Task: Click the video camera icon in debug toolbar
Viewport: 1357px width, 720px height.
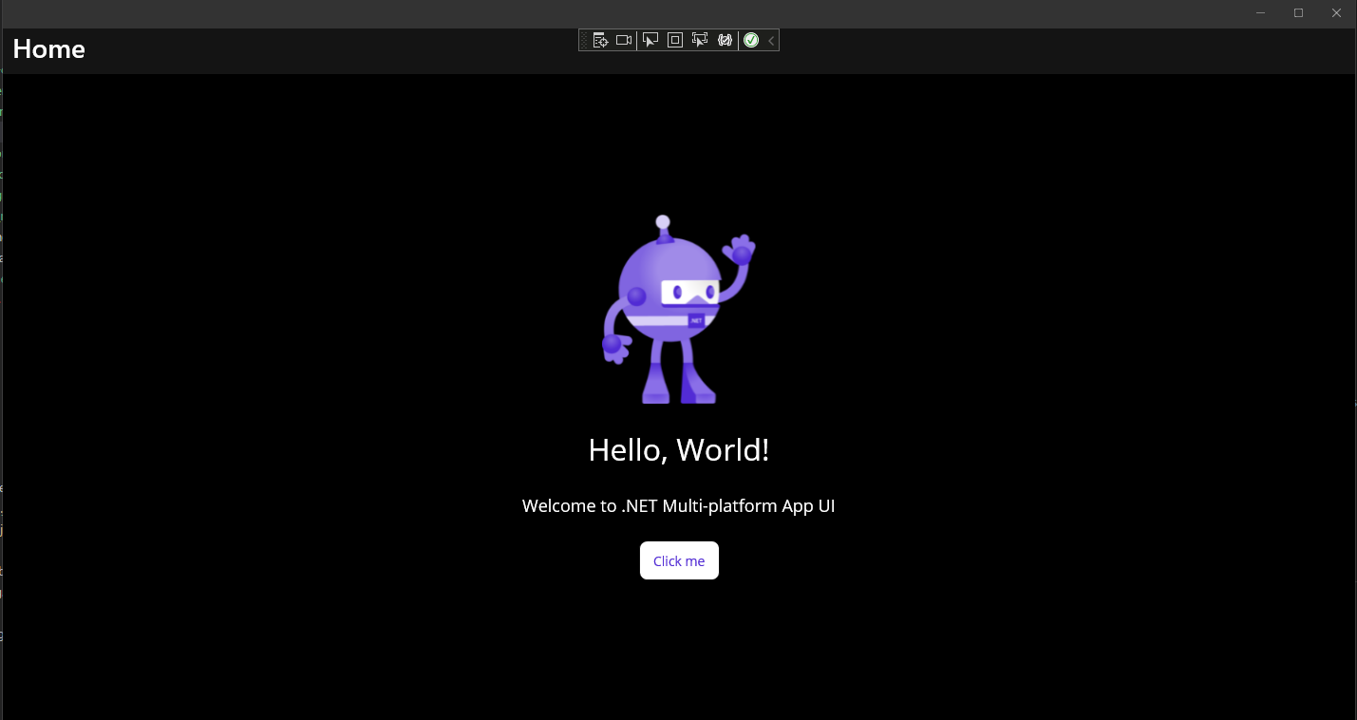Action: [624, 40]
